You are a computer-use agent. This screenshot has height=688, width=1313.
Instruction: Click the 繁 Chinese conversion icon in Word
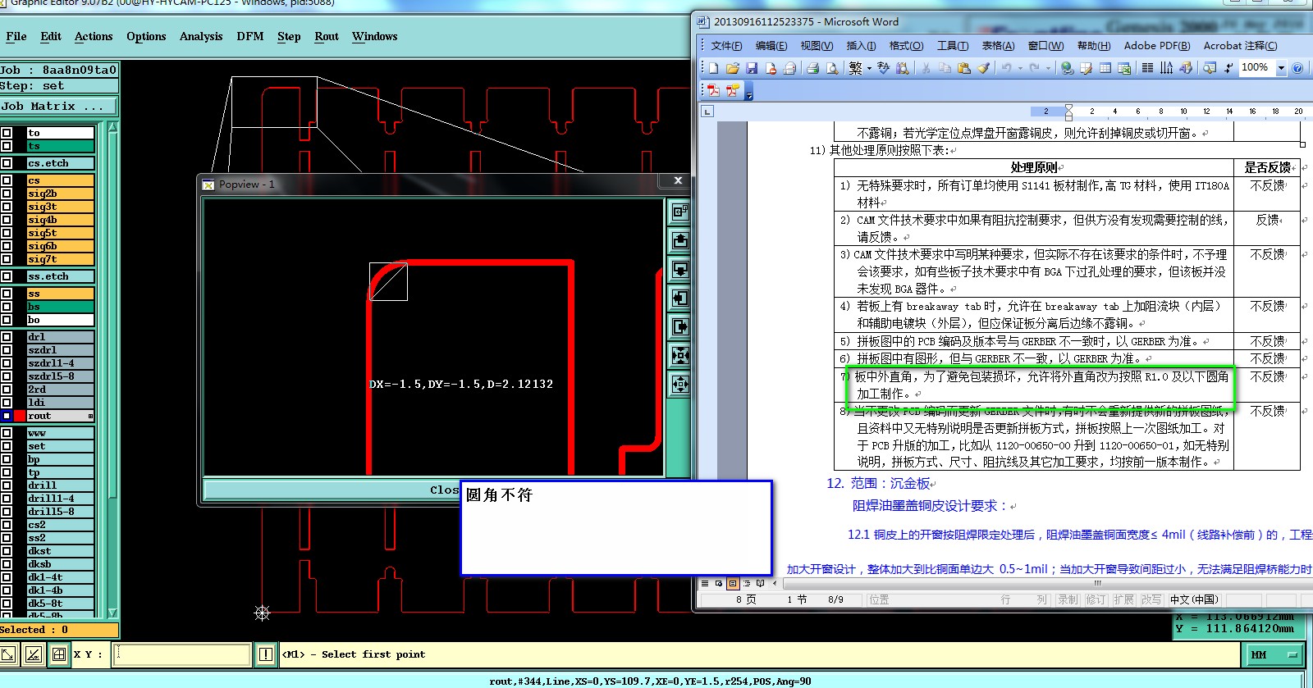click(855, 68)
